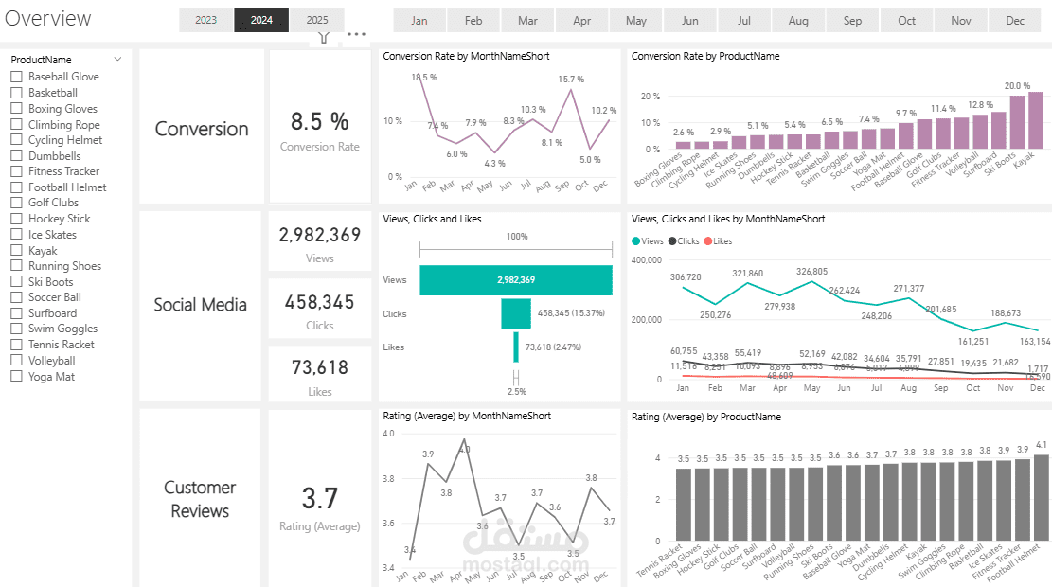Viewport: 1052px width, 587px height.
Task: Select the Climbing Rope checkbox
Action: [x=17, y=124]
